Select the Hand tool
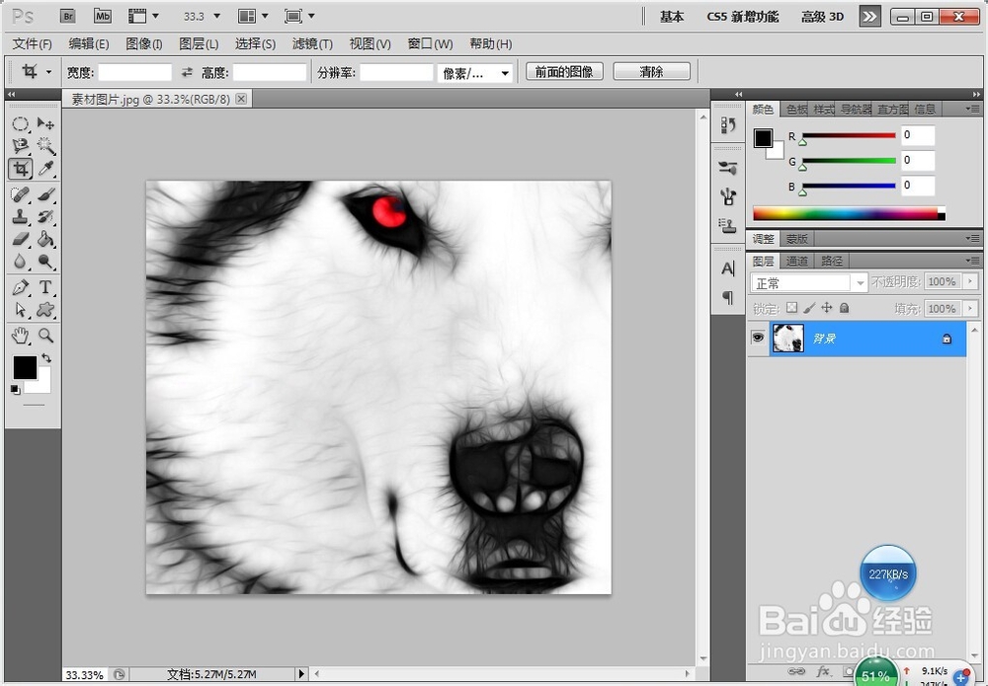This screenshot has height=686, width=988. pyautogui.click(x=20, y=336)
